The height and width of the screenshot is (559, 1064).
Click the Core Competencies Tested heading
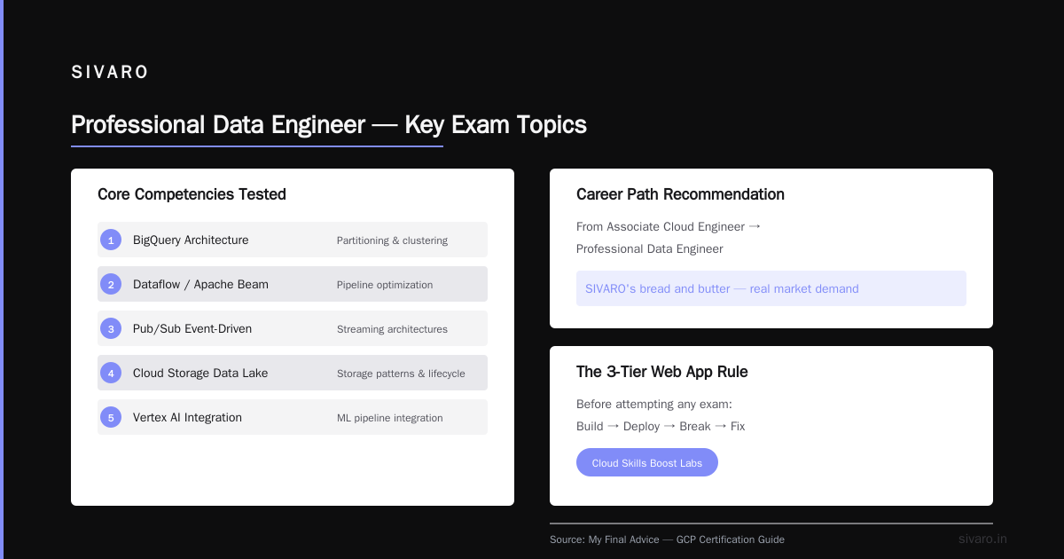pyautogui.click(x=192, y=194)
